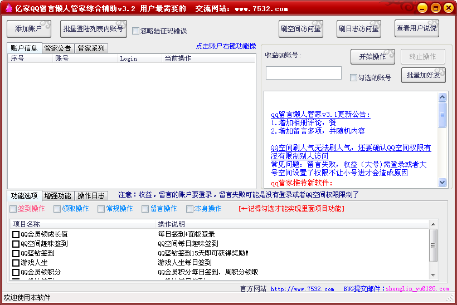
Task: Click the app logo icon in title bar
Action: coord(8,8)
